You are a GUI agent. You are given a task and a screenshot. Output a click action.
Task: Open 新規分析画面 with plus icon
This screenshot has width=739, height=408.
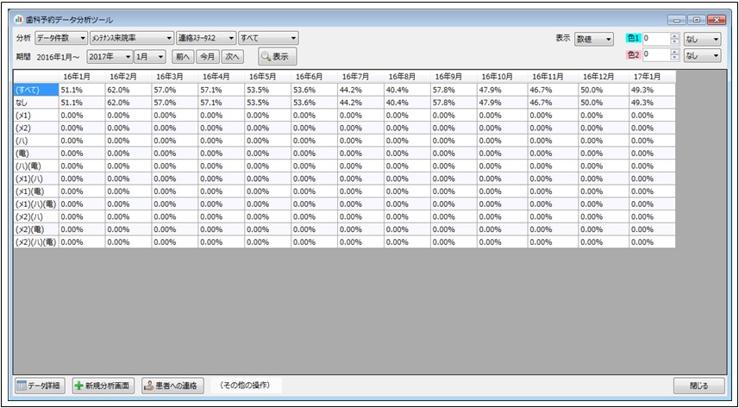click(103, 386)
